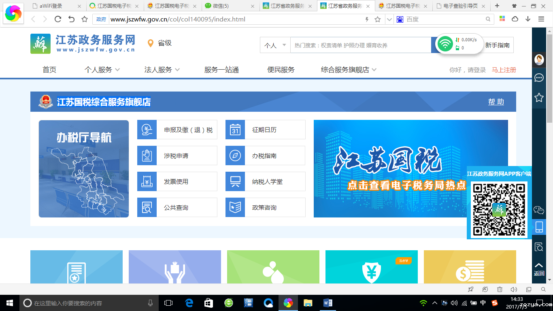The width and height of the screenshot is (553, 311).
Task: Expand the 个人 search type dropdown
Action: point(275,45)
